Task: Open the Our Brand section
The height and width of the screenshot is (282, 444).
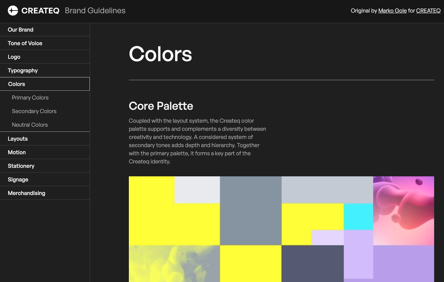Action: (20, 30)
